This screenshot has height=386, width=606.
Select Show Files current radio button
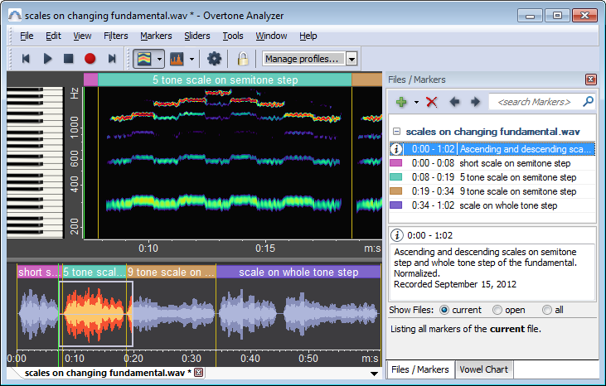444,310
